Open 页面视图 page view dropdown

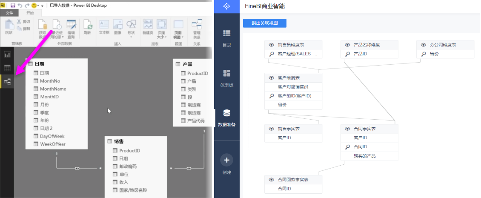click(x=178, y=29)
